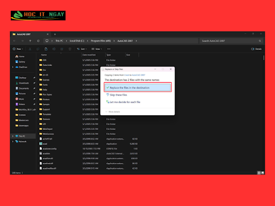Click the search magnifier icon
The height and width of the screenshot is (206, 275).
point(260,41)
